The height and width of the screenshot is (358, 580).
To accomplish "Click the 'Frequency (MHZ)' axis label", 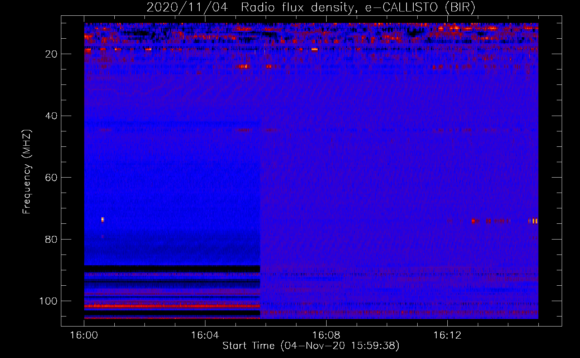I will (x=27, y=172).
